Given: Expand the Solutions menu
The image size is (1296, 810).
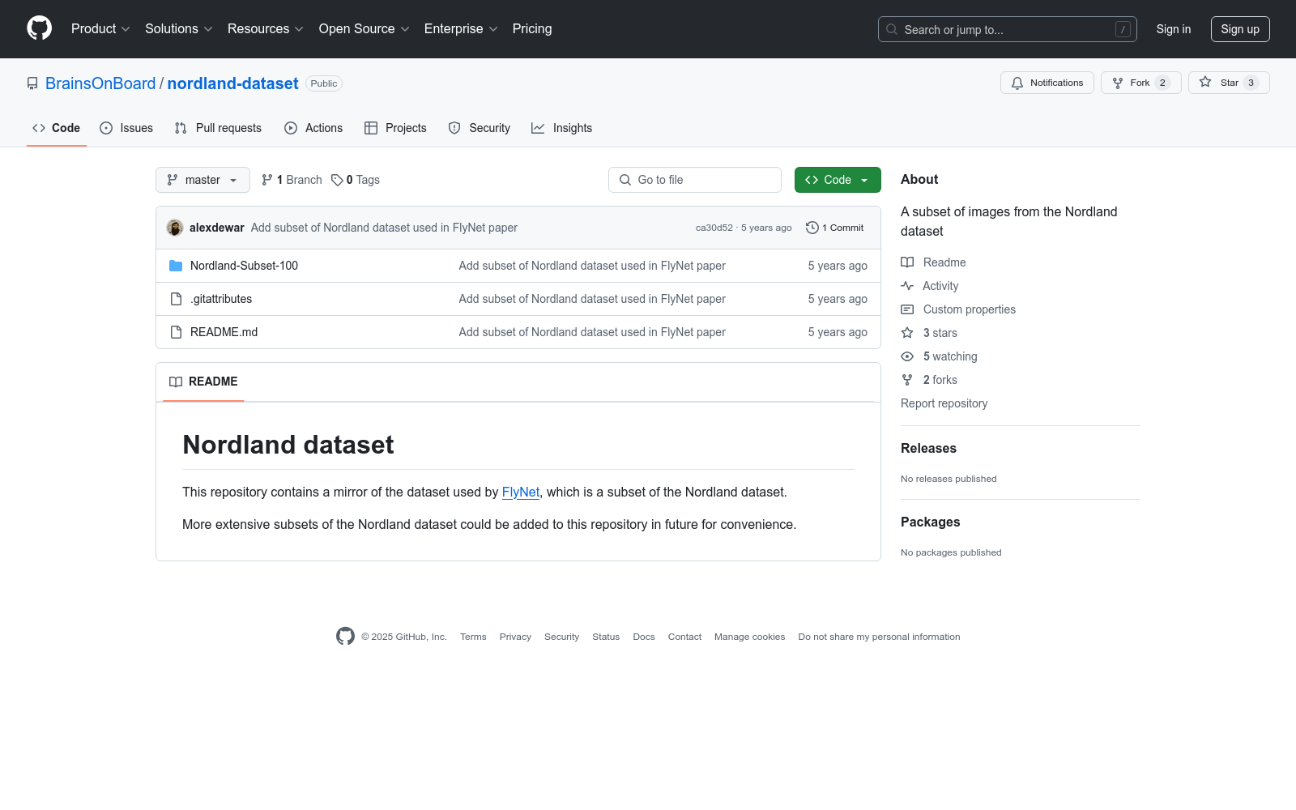Looking at the screenshot, I should (179, 29).
